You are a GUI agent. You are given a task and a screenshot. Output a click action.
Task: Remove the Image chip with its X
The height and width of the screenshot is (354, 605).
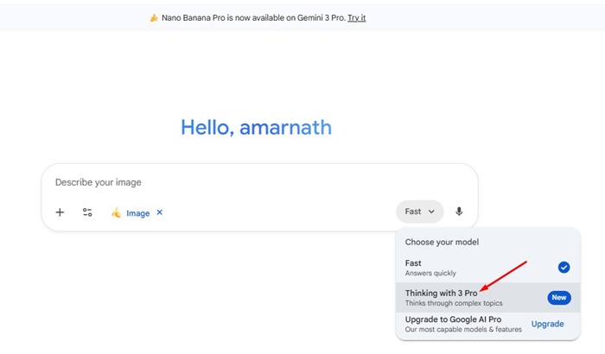pyautogui.click(x=159, y=212)
